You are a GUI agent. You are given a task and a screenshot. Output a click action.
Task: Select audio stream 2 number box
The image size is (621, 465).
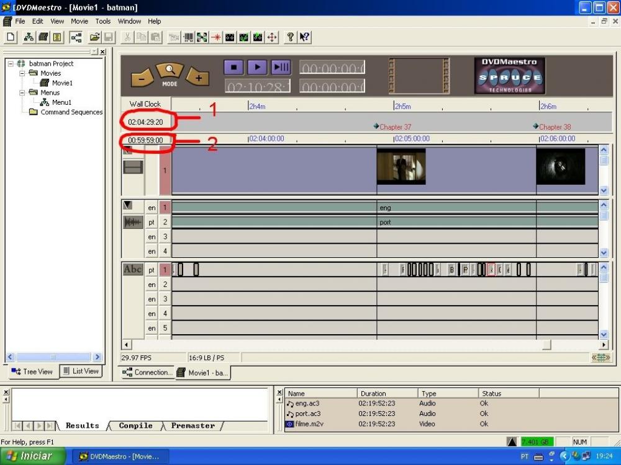coord(165,222)
